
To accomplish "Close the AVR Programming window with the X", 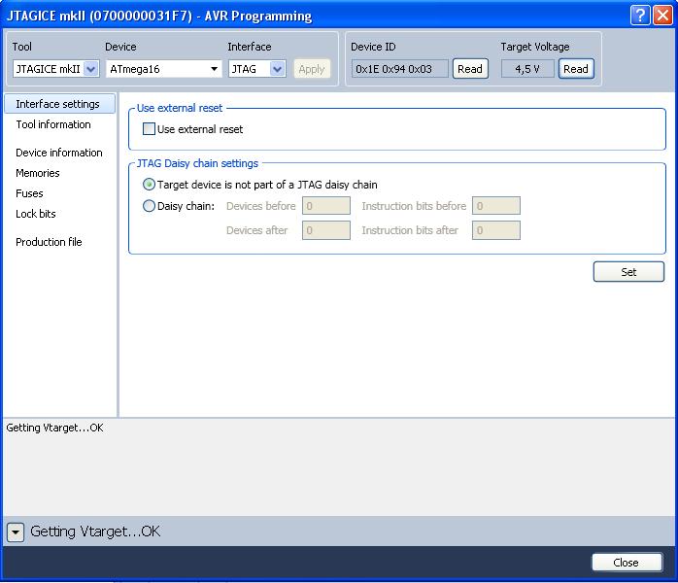I will click(x=662, y=16).
